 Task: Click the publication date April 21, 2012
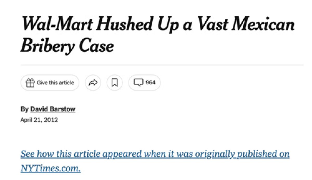(x=39, y=120)
